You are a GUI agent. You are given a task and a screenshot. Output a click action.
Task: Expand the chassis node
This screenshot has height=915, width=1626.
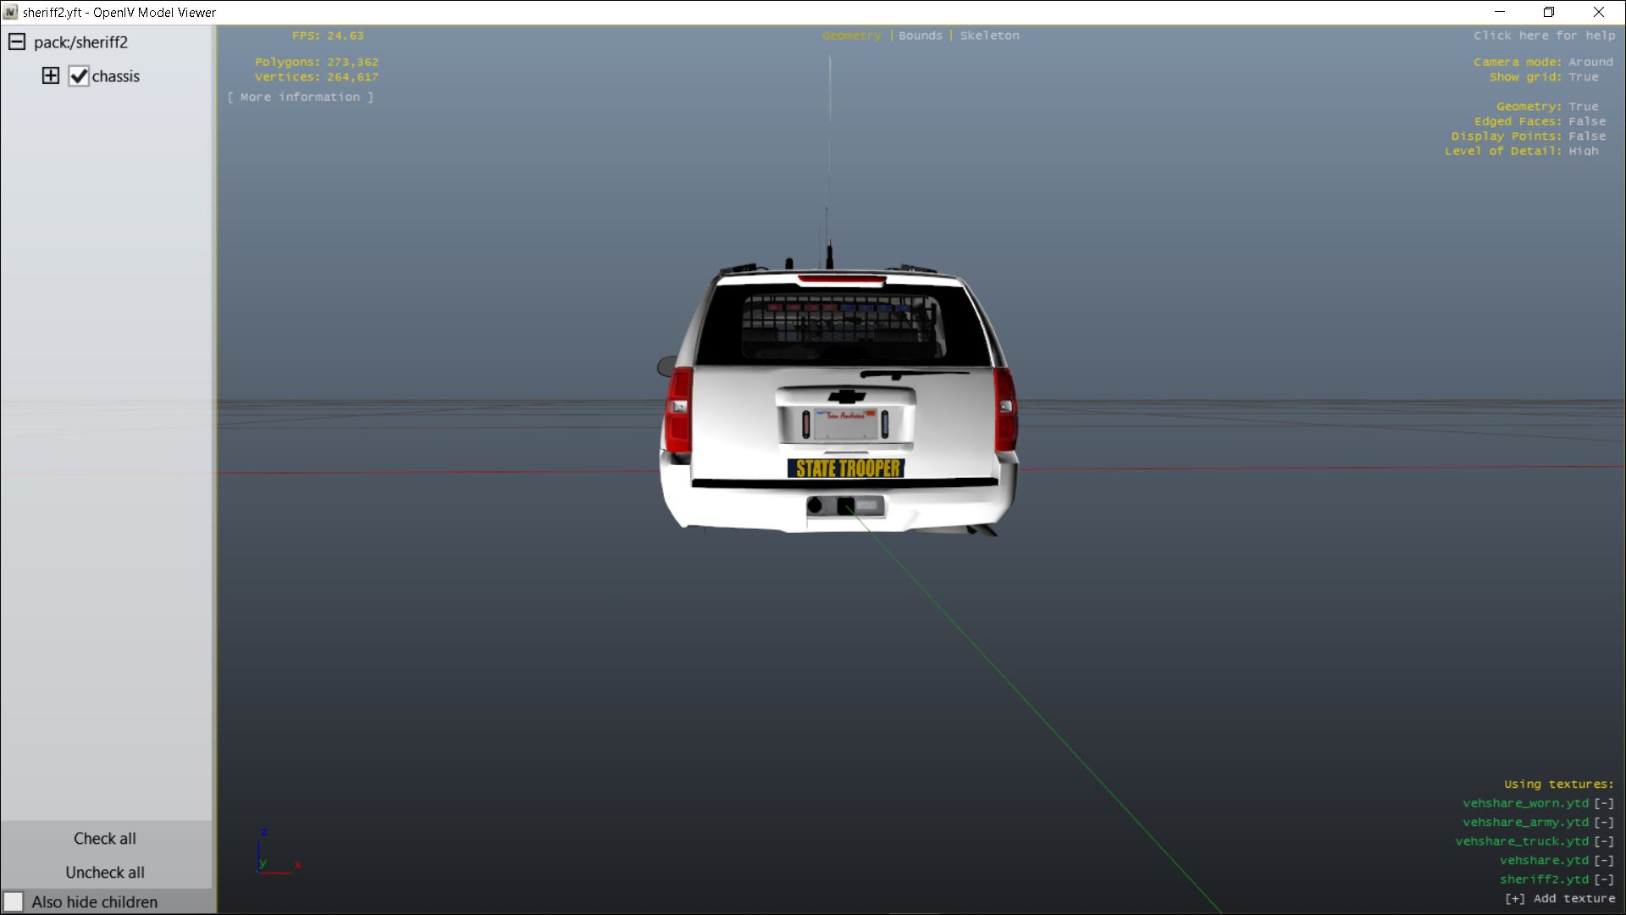pyautogui.click(x=51, y=76)
